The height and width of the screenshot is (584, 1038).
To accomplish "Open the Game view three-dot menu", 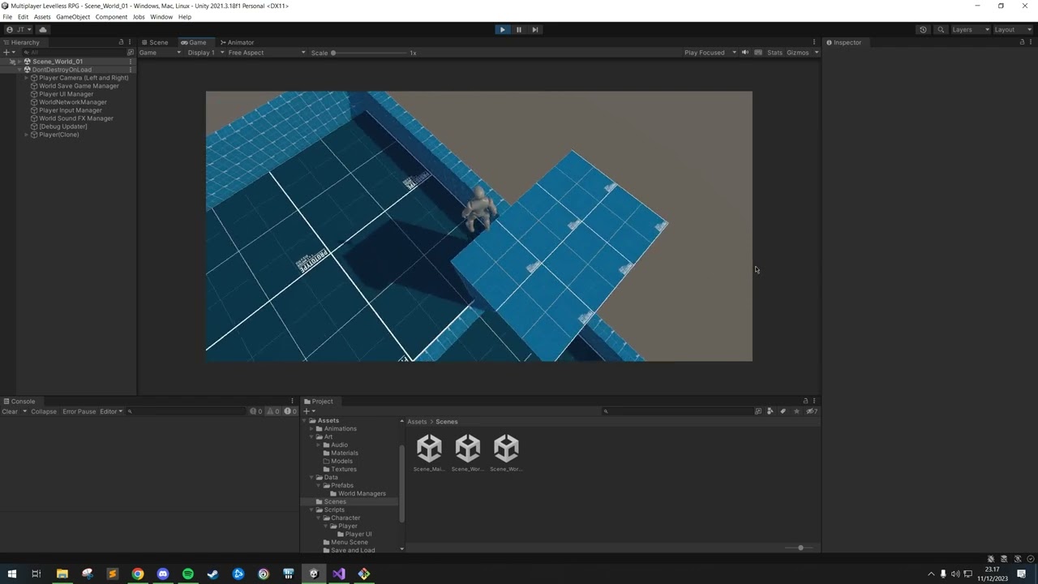I will 814,42.
